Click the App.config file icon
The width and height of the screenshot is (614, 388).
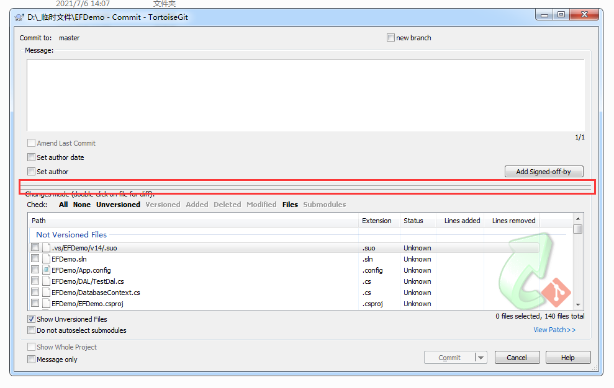(x=46, y=270)
